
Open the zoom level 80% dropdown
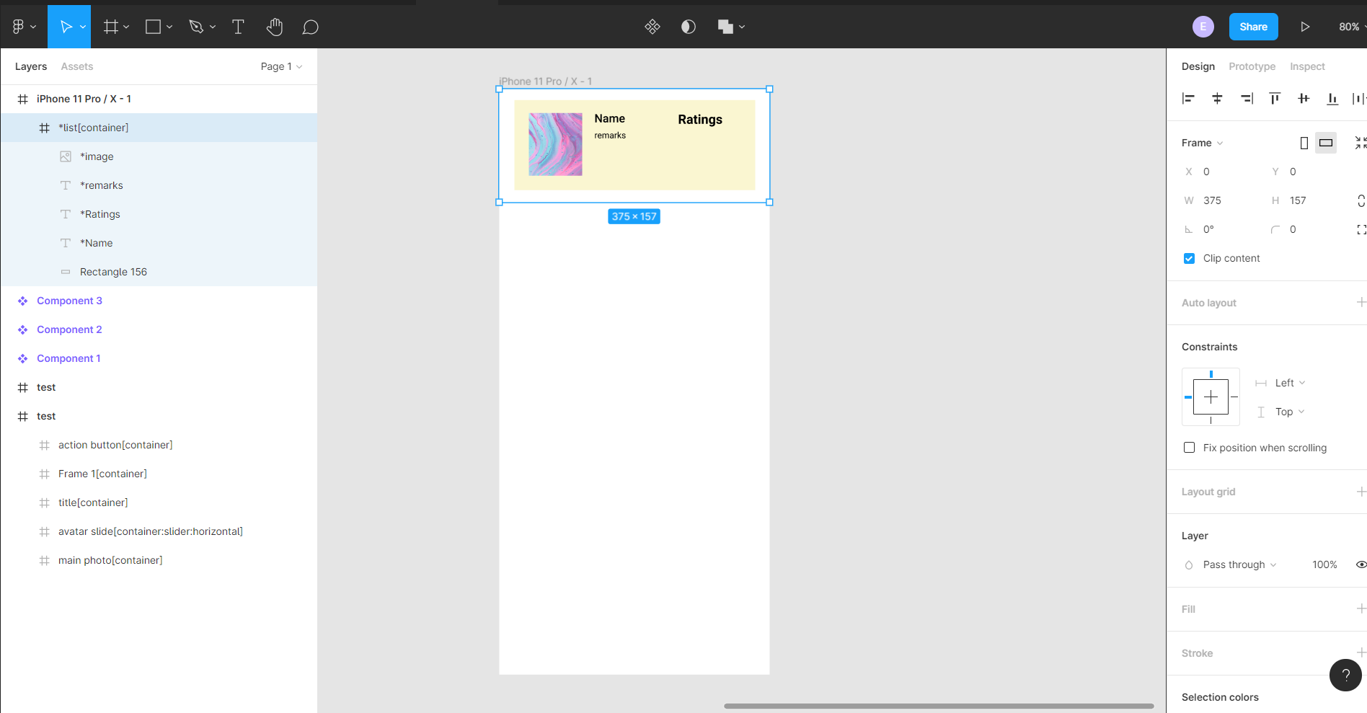tap(1352, 27)
